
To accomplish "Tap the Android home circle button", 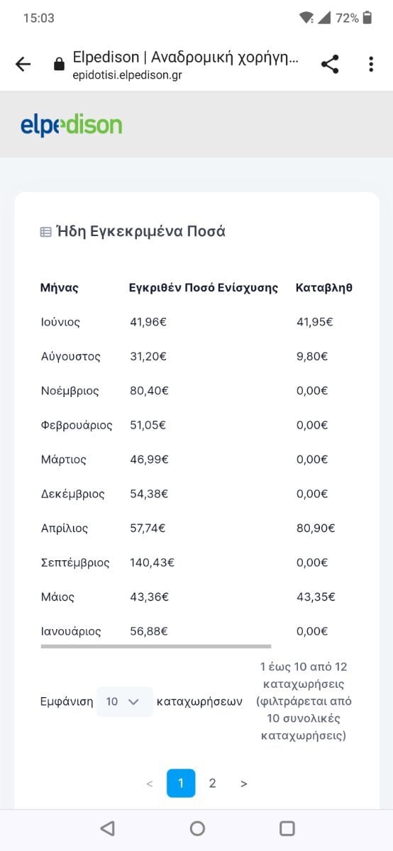I will 197,828.
